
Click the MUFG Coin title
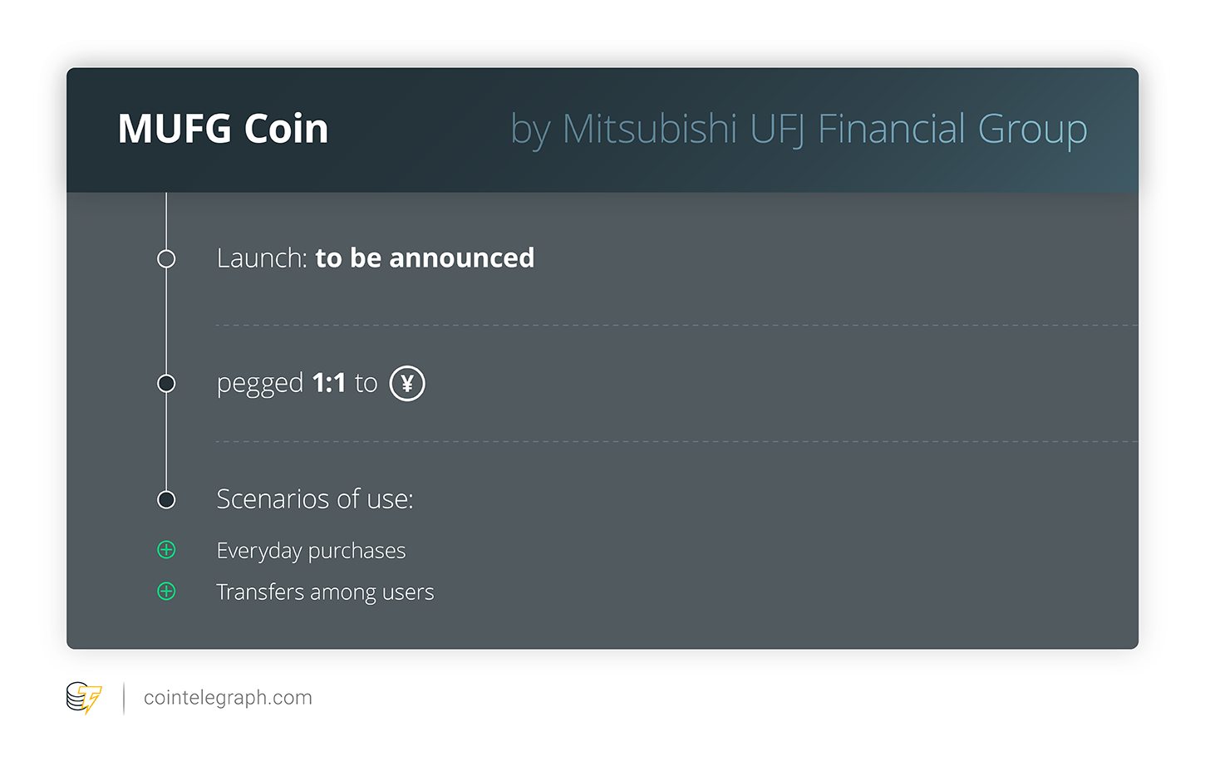223,129
